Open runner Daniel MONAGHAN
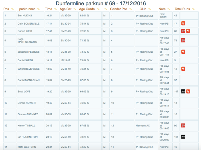The image size is (201, 150). (29, 80)
